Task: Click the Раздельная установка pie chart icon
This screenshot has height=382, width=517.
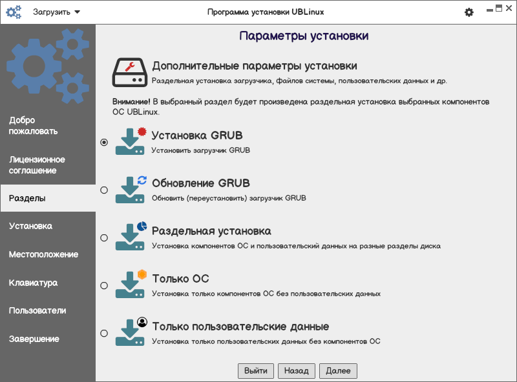Action: [142, 226]
